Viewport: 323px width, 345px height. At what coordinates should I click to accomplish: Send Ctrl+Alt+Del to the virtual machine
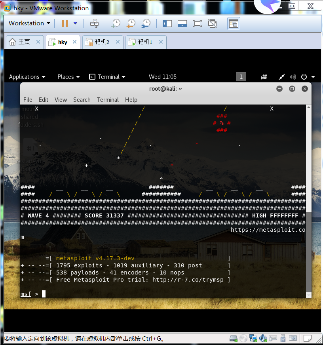click(x=94, y=23)
